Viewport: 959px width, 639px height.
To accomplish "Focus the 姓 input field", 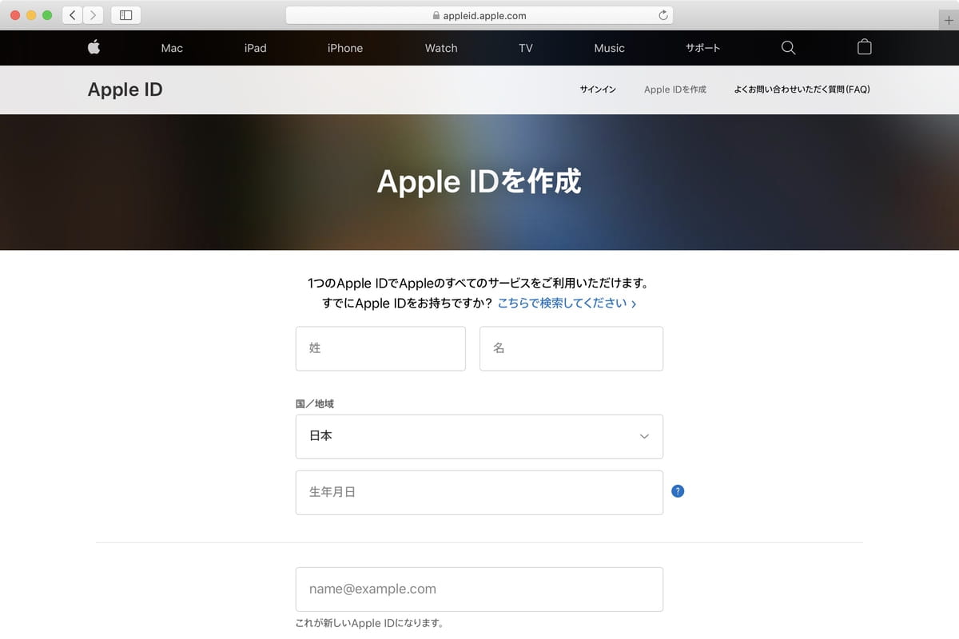I will pos(380,348).
